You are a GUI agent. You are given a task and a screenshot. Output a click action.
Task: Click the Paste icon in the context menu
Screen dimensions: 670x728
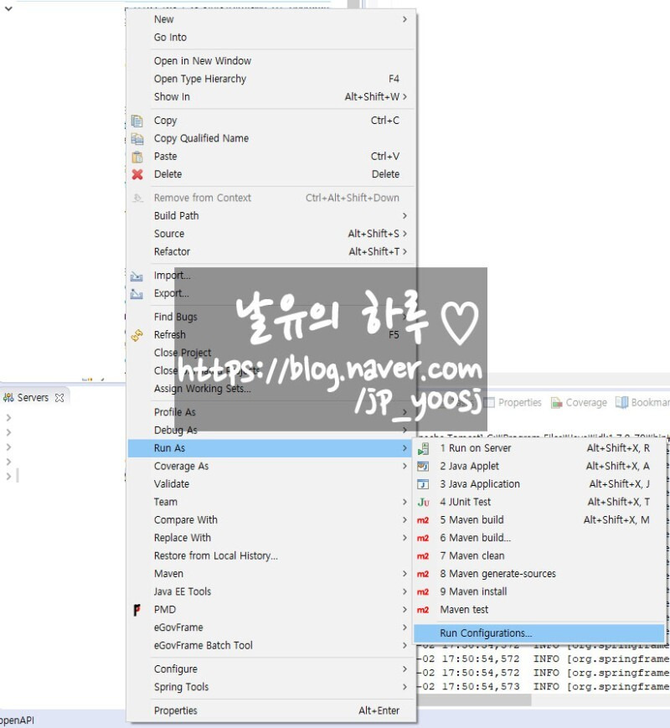pos(137,156)
